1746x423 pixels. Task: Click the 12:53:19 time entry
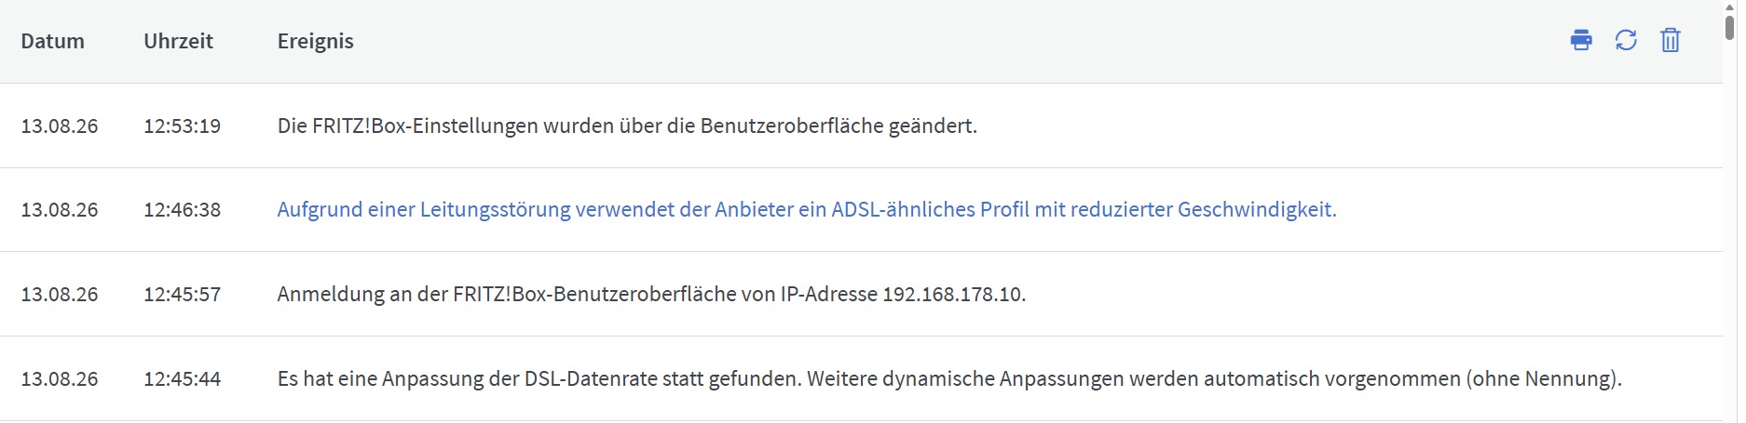pos(182,126)
